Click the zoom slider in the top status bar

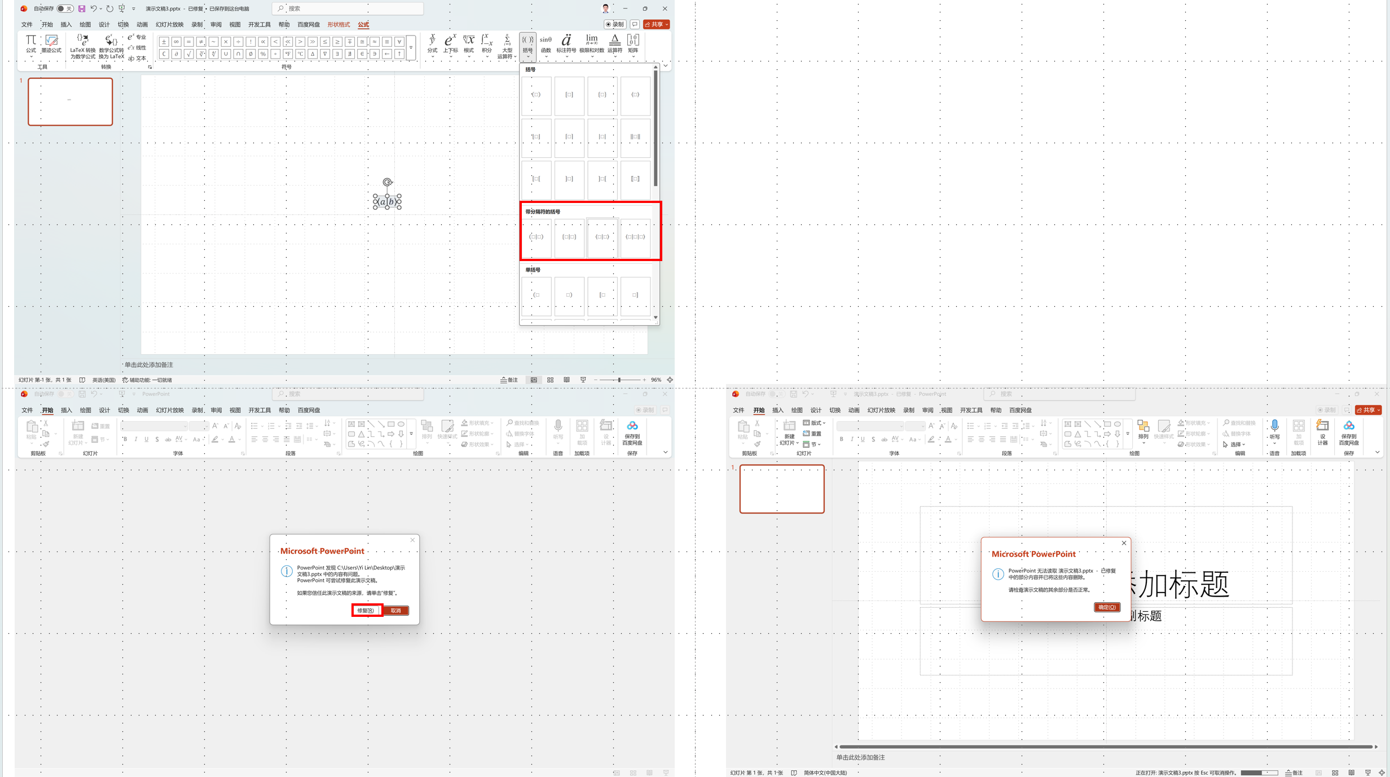coord(619,380)
